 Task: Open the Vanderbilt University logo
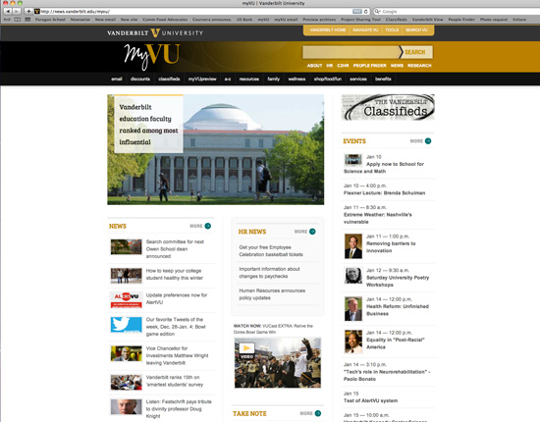pos(155,33)
